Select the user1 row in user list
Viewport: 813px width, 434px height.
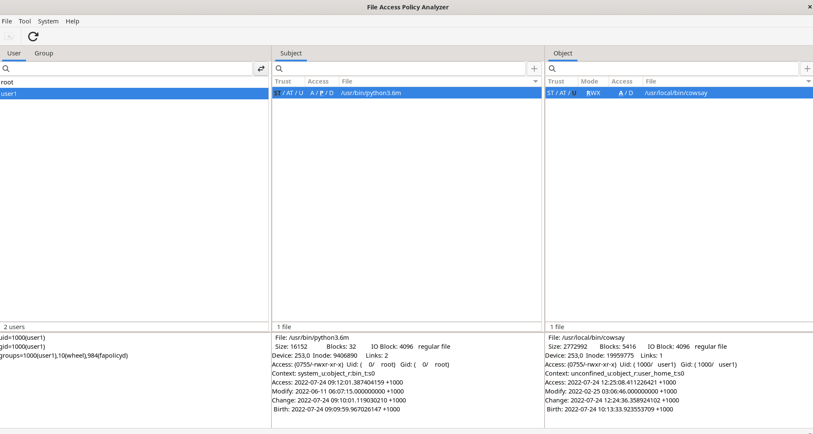[x=134, y=94]
